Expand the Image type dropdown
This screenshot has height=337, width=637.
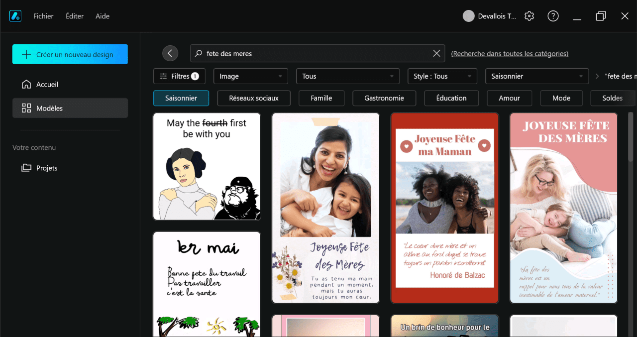pos(251,76)
